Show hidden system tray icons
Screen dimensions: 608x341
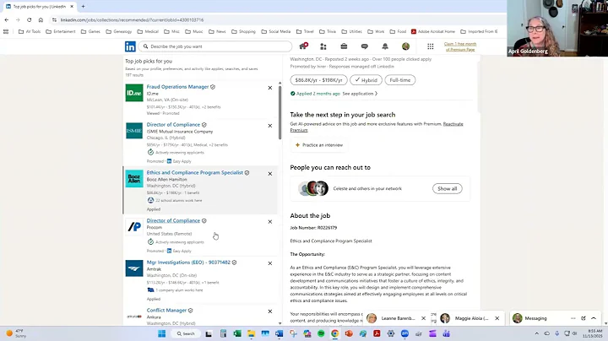click(537, 333)
